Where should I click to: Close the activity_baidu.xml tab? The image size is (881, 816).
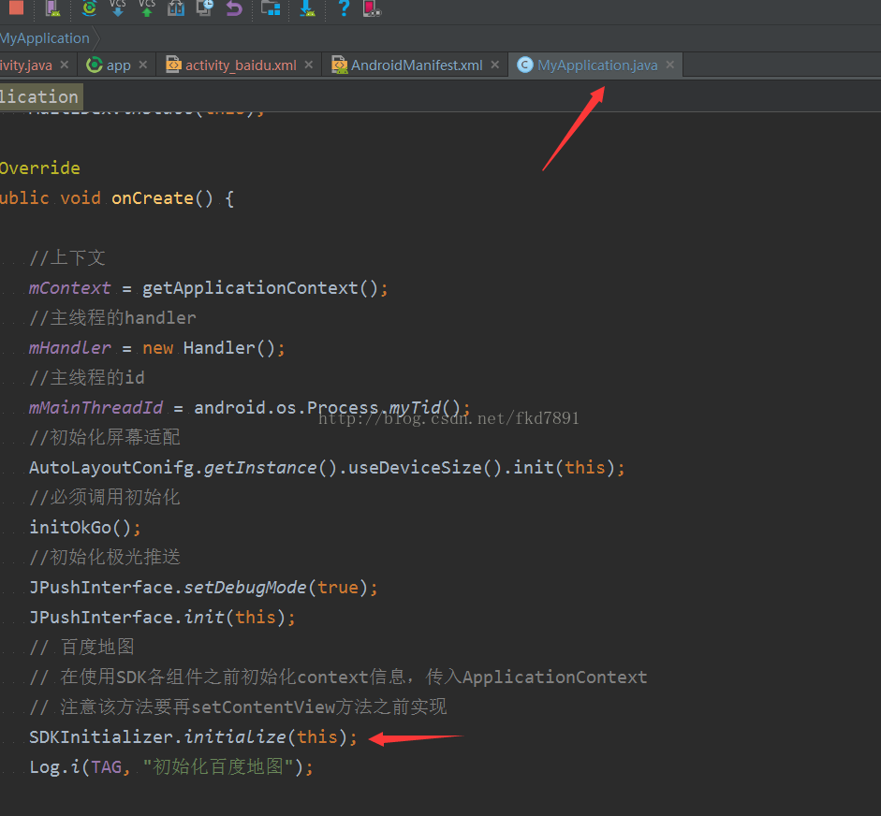(309, 65)
